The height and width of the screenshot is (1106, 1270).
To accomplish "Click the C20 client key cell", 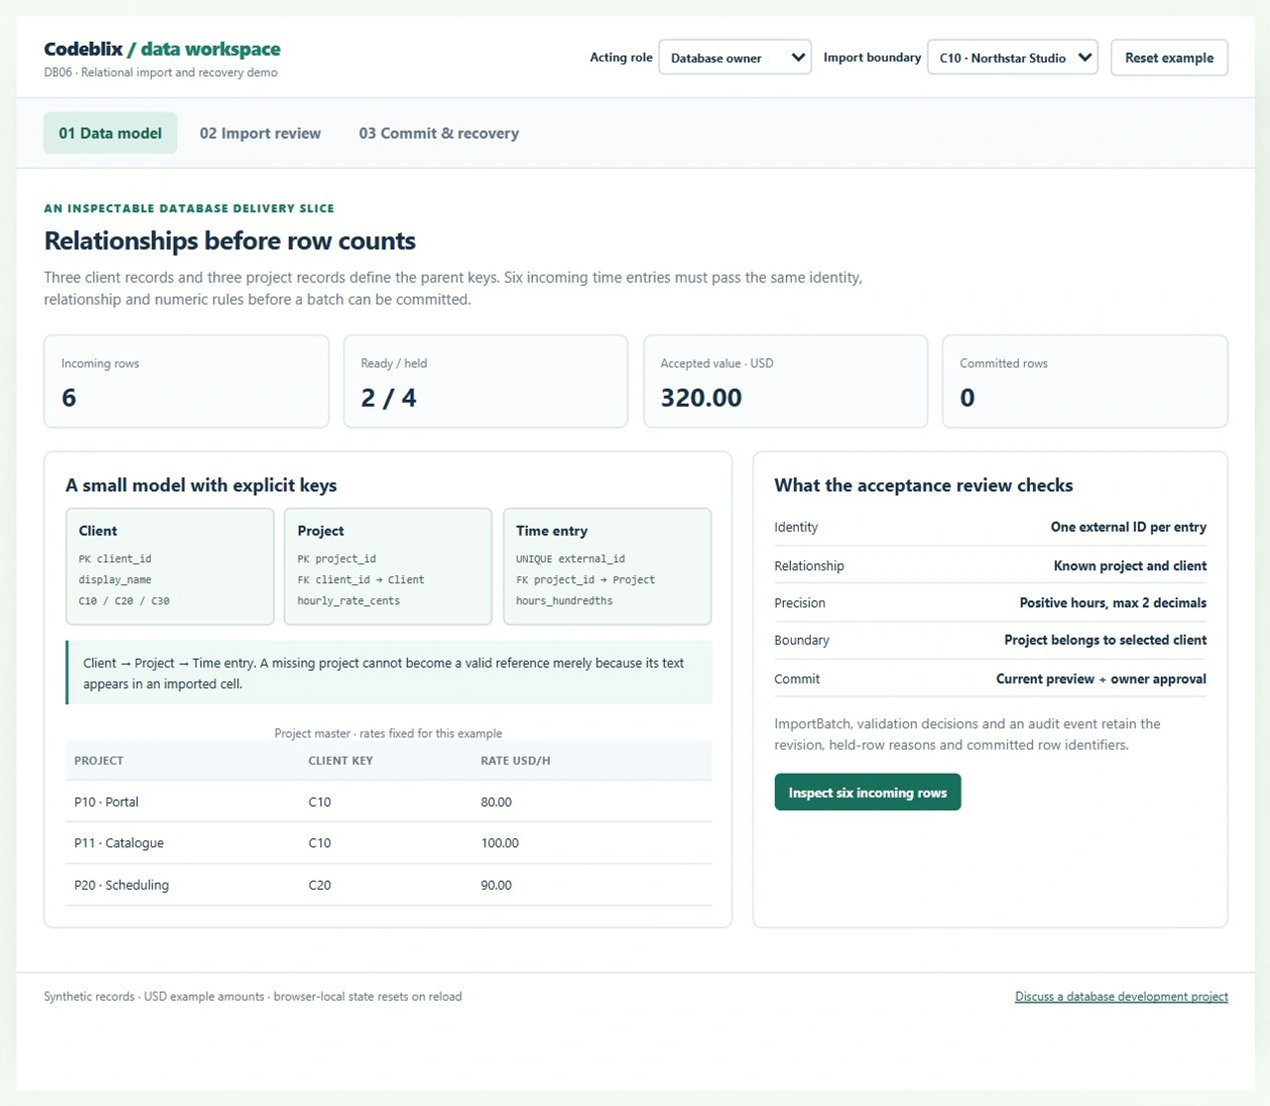I will (319, 885).
